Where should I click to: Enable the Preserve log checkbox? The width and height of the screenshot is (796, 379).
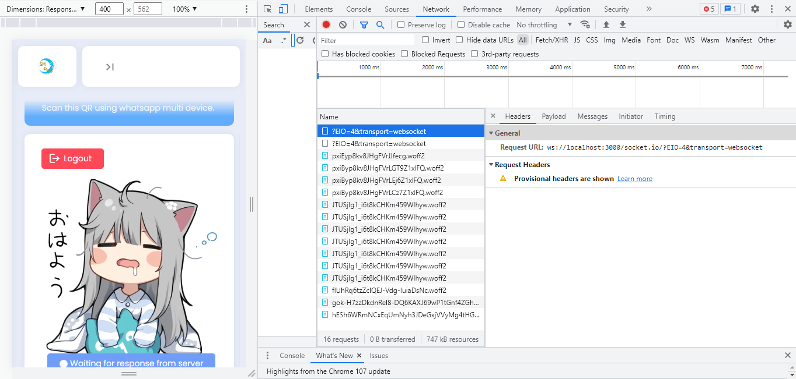pyautogui.click(x=401, y=25)
